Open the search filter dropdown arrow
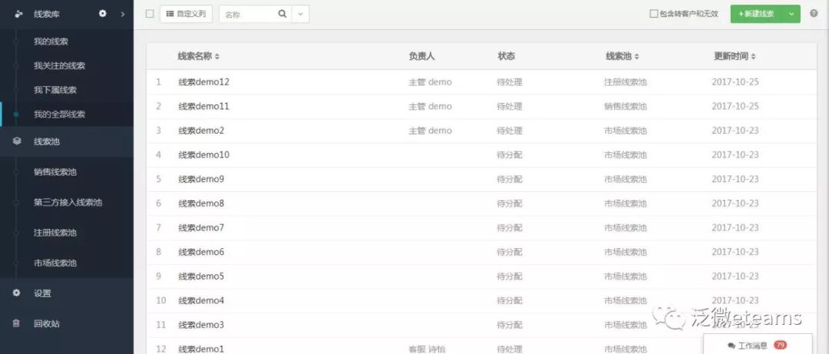829x354 pixels. pyautogui.click(x=300, y=15)
